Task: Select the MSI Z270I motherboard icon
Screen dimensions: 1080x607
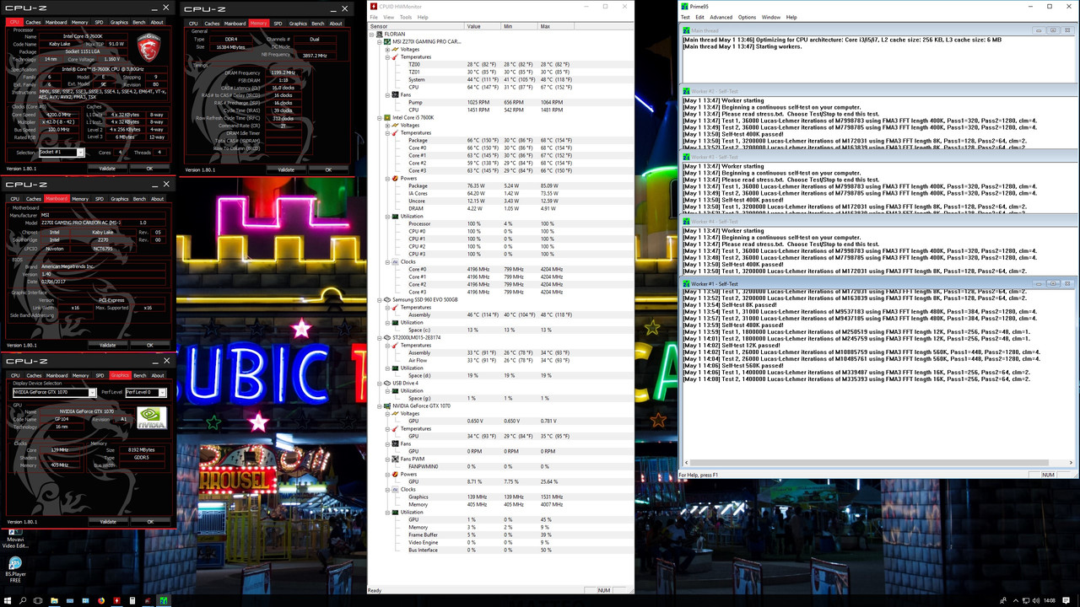Action: (x=388, y=41)
